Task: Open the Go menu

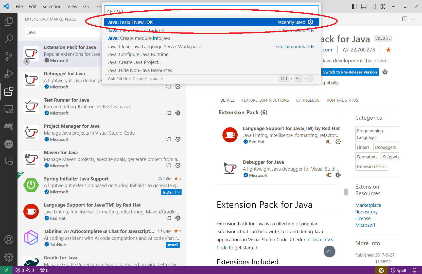Action: [86, 6]
